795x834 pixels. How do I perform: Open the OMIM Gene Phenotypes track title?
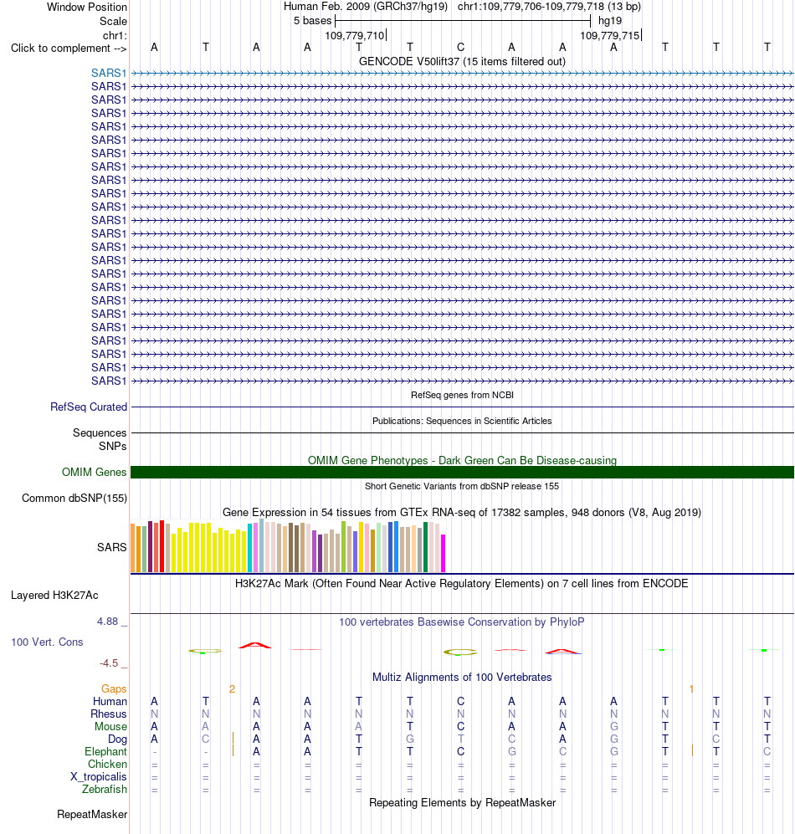click(x=462, y=461)
